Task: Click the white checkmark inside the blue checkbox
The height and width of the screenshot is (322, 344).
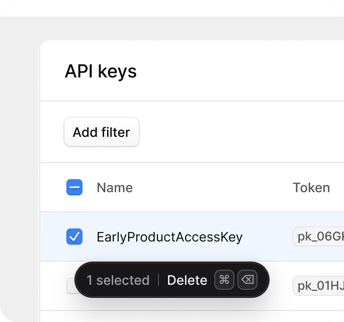Action: tap(74, 236)
